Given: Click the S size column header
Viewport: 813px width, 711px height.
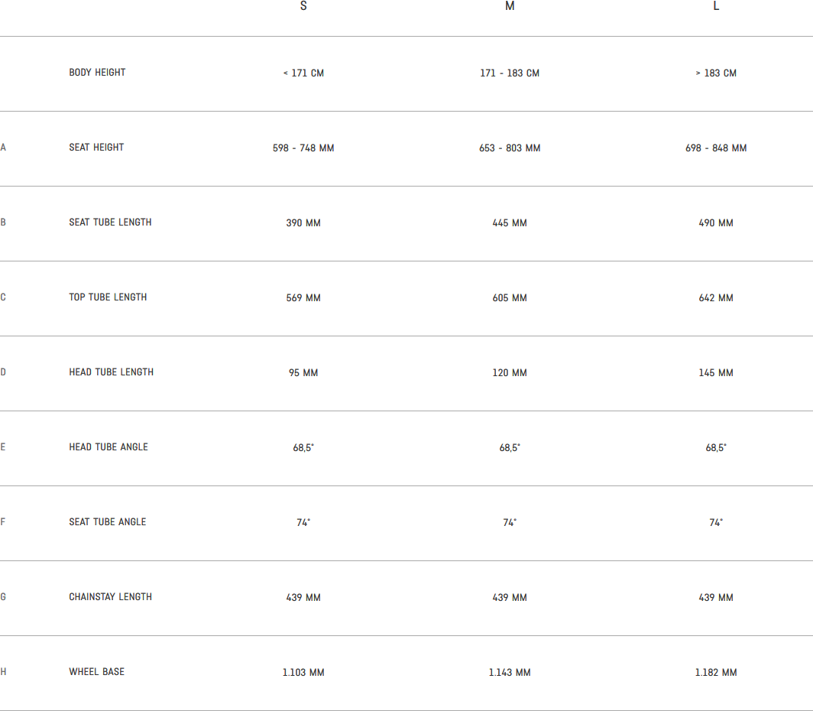Looking at the screenshot, I should coord(303,6).
